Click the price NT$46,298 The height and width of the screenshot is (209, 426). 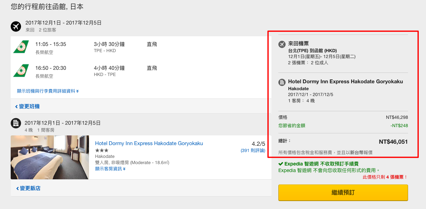point(397,117)
